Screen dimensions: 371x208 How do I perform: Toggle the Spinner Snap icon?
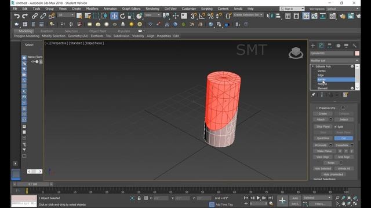click(219, 16)
